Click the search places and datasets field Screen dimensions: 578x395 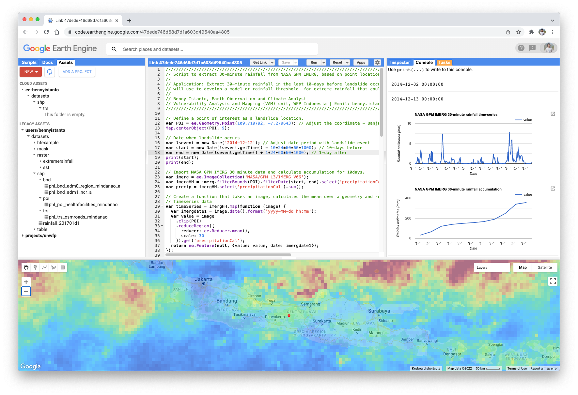tap(212, 49)
